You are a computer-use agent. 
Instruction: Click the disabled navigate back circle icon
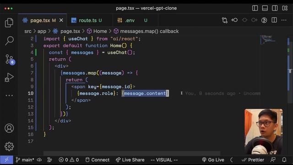244,20
